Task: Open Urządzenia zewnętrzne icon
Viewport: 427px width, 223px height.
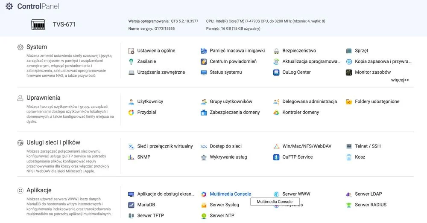Action: pos(131,72)
